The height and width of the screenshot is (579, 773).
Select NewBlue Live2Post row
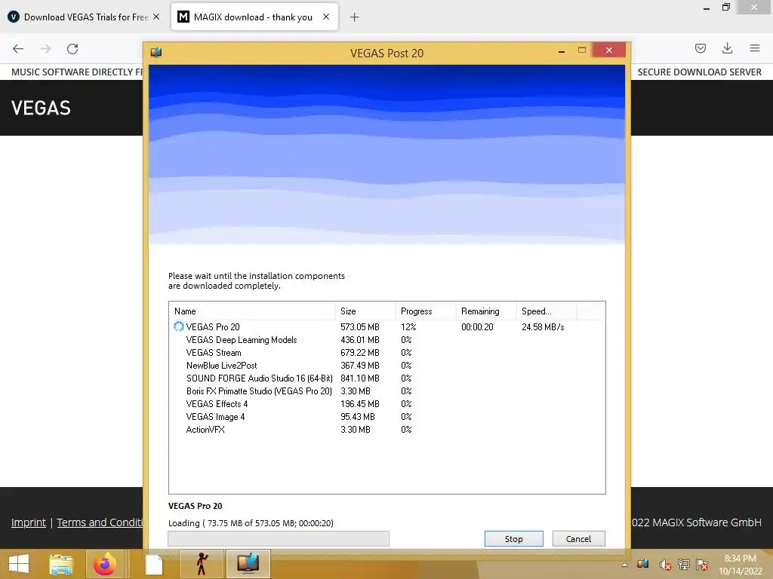click(x=386, y=366)
